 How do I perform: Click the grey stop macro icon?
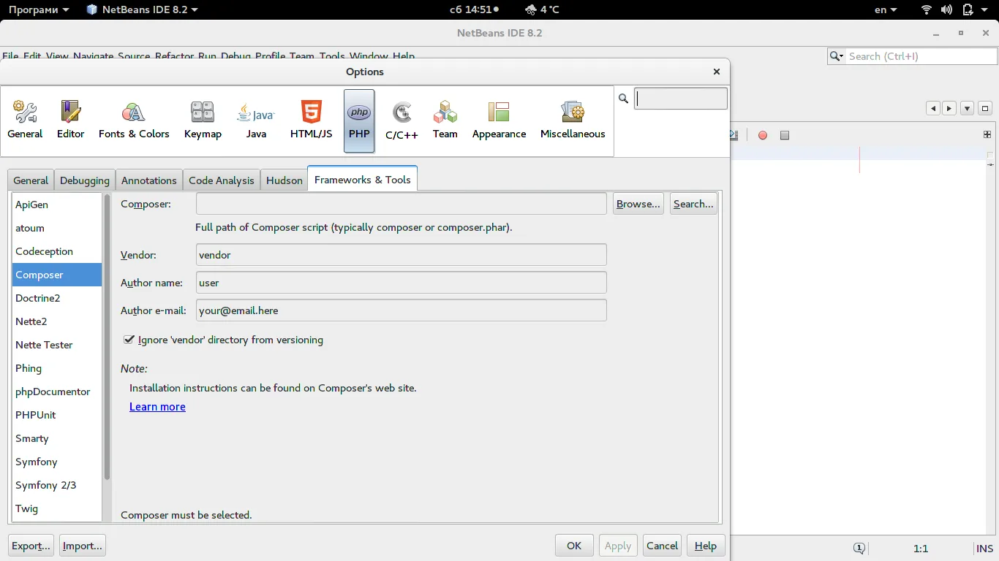(x=785, y=135)
